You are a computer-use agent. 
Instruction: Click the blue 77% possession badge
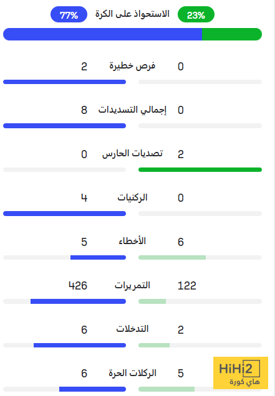(x=69, y=14)
